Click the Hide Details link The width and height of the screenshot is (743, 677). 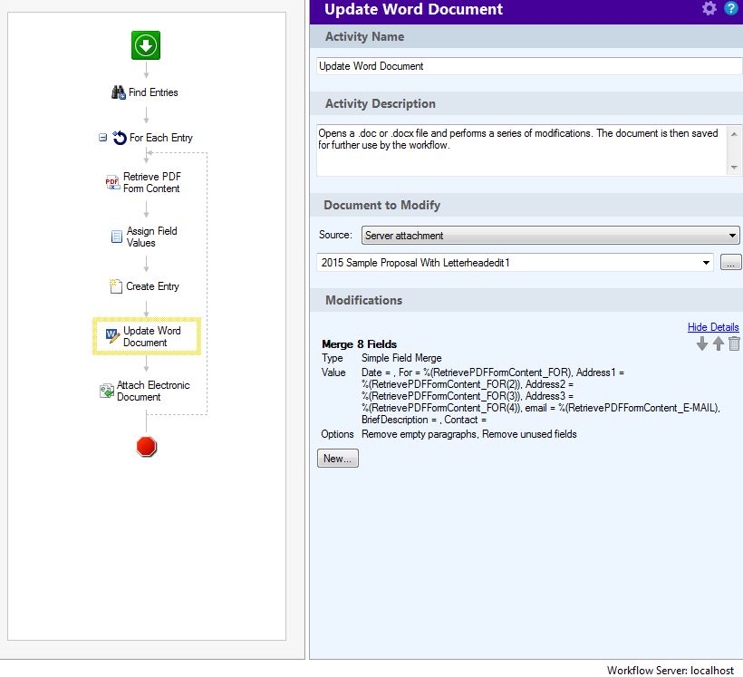[712, 327]
